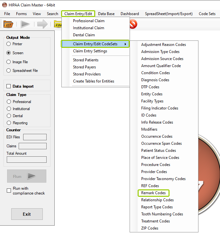Viewport: 220px width, 234px height.
Task: Open the Dashboard menu
Action: click(x=130, y=14)
